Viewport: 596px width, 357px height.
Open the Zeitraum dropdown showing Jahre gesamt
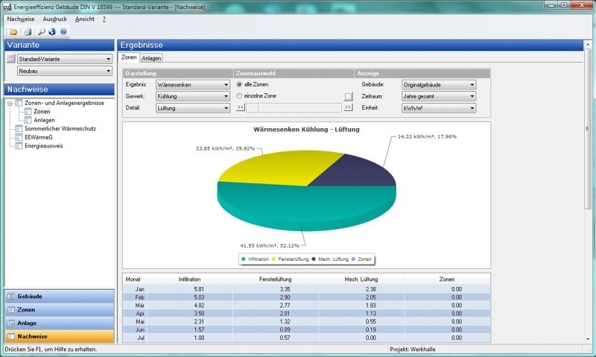click(x=439, y=96)
